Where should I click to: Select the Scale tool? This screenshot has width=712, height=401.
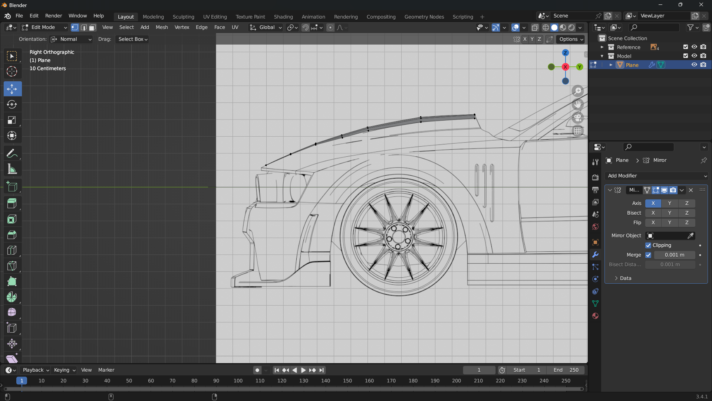12,120
